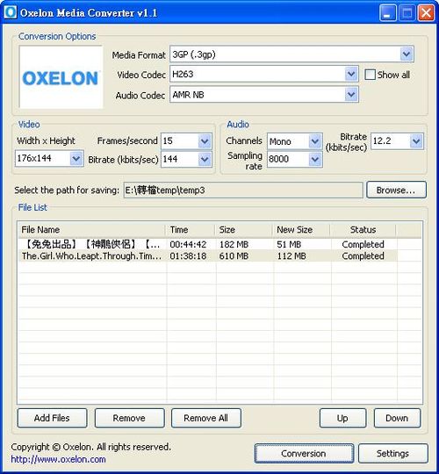Click Completed status of 182 MB file
439x474 pixels.
pyautogui.click(x=363, y=244)
